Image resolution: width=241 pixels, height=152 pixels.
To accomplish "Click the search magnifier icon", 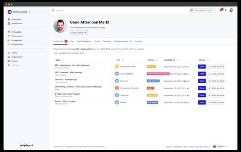I will (53, 10).
